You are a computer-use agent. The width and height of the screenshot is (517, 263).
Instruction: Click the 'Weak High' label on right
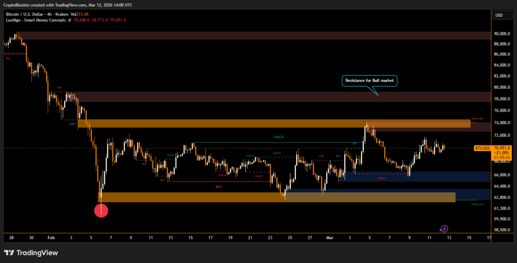click(x=477, y=119)
